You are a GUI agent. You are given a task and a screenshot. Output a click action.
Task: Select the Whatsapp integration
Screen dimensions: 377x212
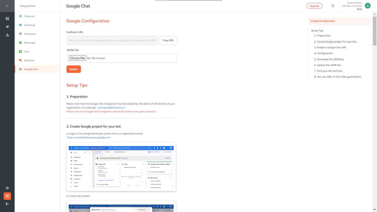(30, 43)
